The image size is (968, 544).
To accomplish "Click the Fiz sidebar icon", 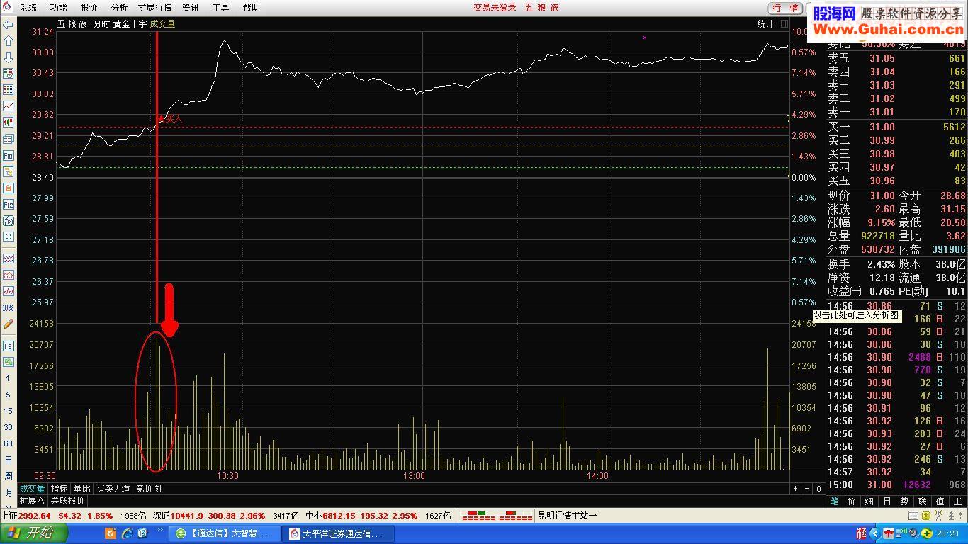I will tap(9, 204).
